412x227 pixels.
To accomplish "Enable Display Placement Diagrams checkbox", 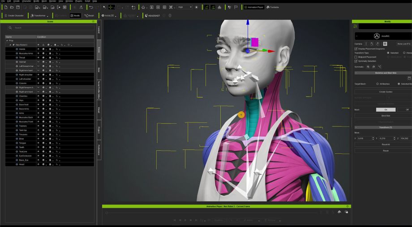I will [356, 49].
